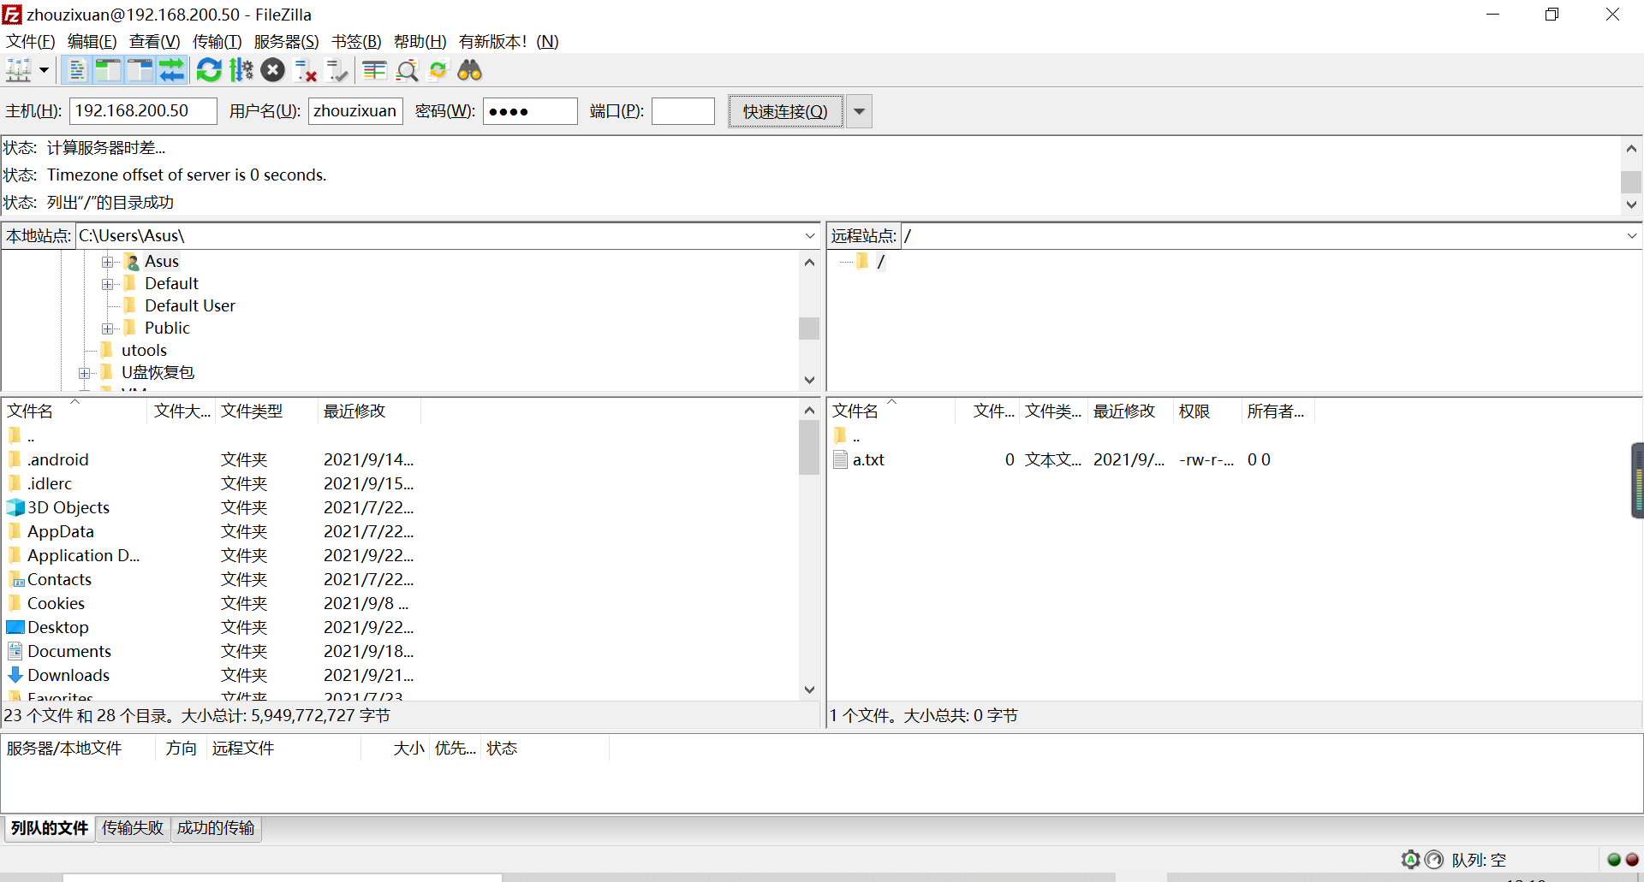Click the gear status icon in status bar

[x=1410, y=860]
